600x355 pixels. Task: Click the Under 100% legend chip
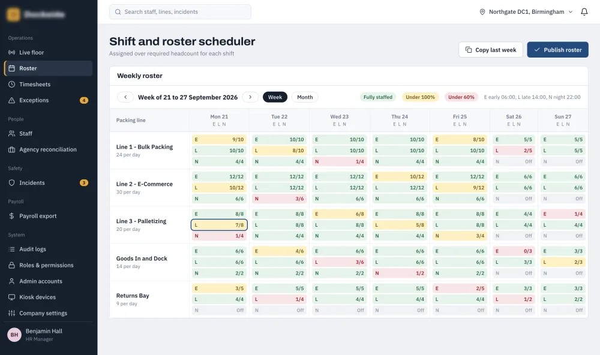pyautogui.click(x=420, y=97)
